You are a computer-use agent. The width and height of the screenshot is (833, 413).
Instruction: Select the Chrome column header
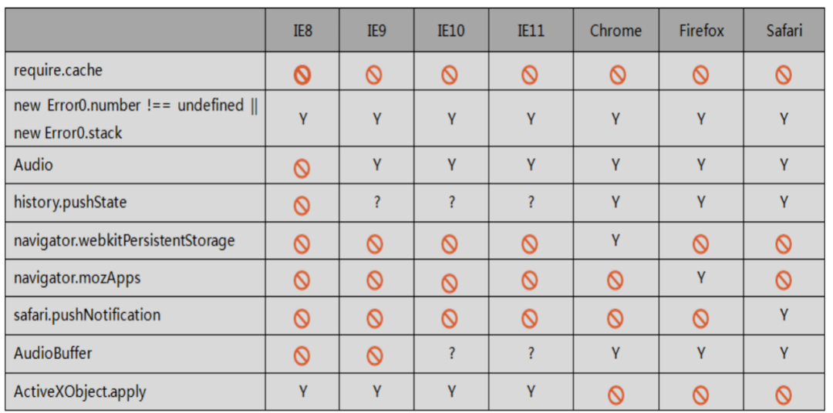pyautogui.click(x=615, y=31)
